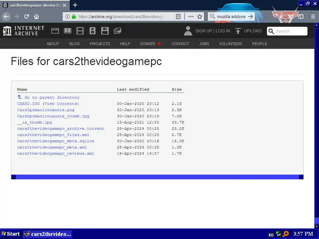The image size is (319, 239).
Task: Show the browser sidebar
Action: click(301, 16)
